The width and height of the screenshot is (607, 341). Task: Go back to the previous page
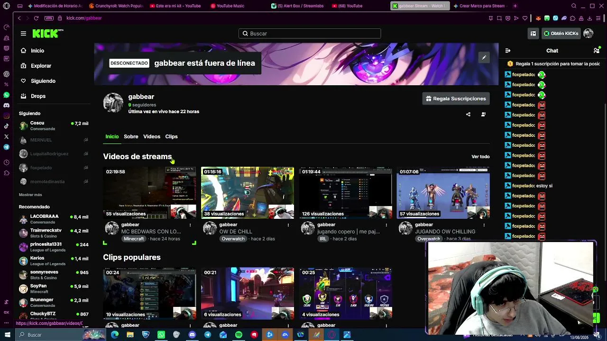click(x=19, y=18)
